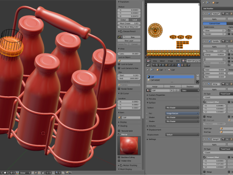The image size is (233, 175).
Task: Click the first Array modifier render camera icon
Action: (x=223, y=84)
